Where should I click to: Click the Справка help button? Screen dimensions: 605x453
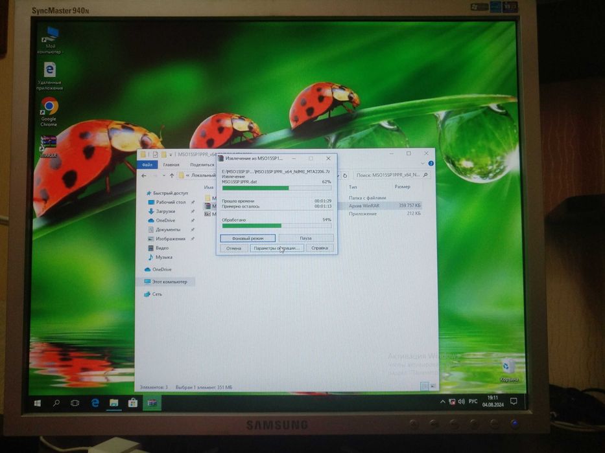tap(320, 248)
